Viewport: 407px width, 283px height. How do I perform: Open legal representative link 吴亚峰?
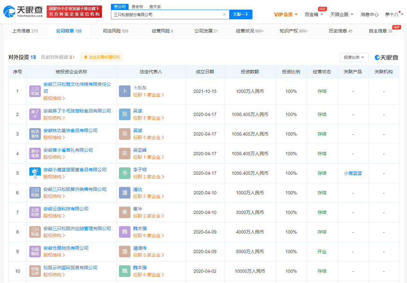click(140, 150)
